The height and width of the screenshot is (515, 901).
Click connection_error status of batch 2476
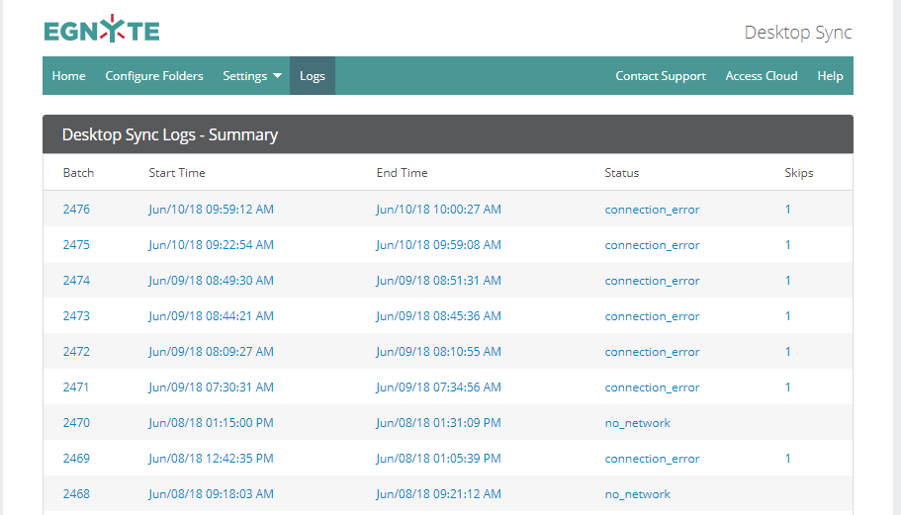[x=652, y=210]
